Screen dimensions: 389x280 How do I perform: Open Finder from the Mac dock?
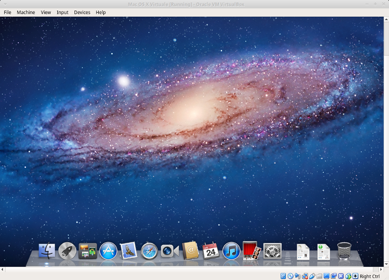(47, 251)
